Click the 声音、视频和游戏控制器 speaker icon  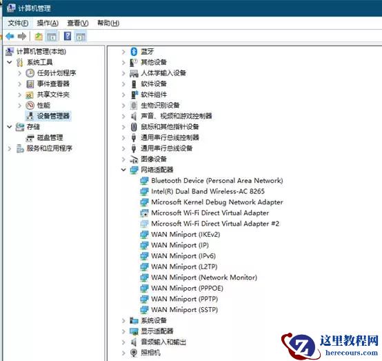click(x=134, y=116)
